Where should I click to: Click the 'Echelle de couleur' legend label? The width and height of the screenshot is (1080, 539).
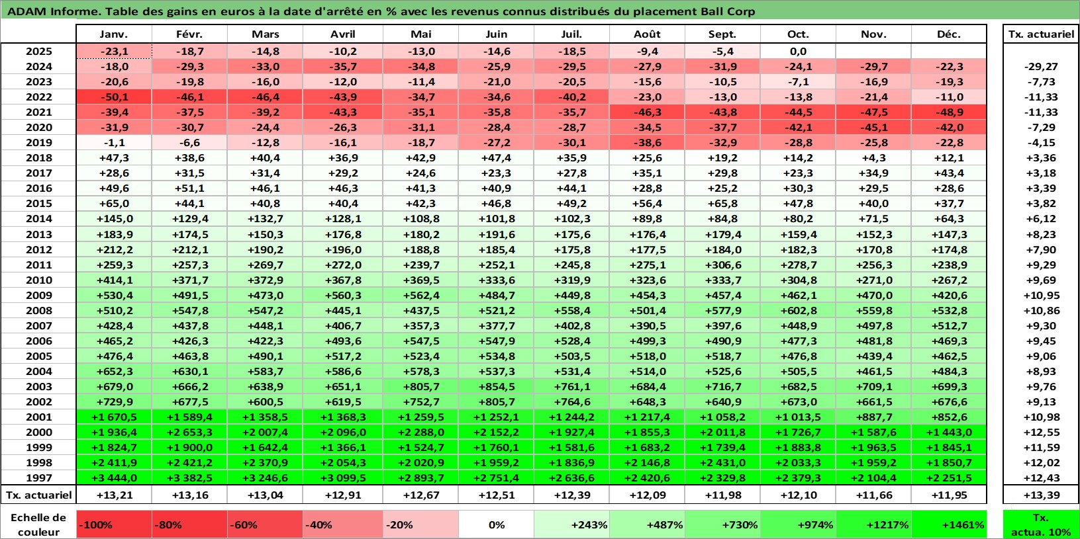pyautogui.click(x=39, y=524)
